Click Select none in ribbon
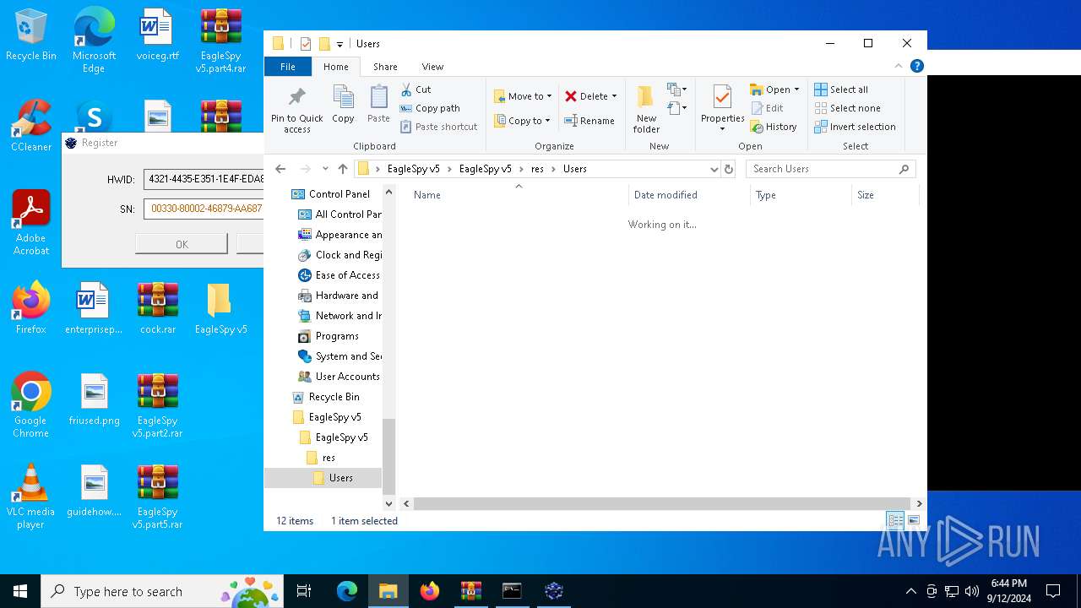The width and height of the screenshot is (1081, 608). (x=847, y=108)
